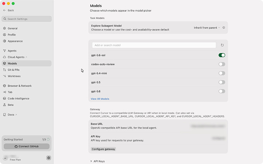263x164 pixels.
Task: Click the blurred Base URL value field
Action: tap(208, 126)
